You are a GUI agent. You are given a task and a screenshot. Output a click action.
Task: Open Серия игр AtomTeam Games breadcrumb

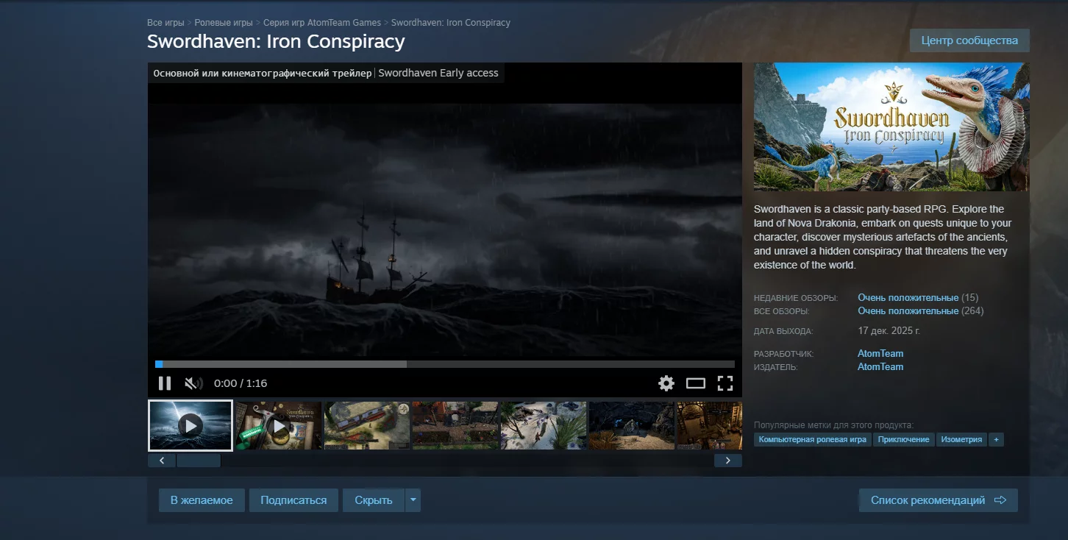(x=322, y=23)
